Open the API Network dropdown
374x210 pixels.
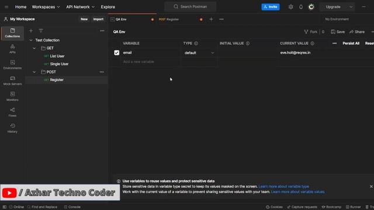pyautogui.click(x=81, y=7)
